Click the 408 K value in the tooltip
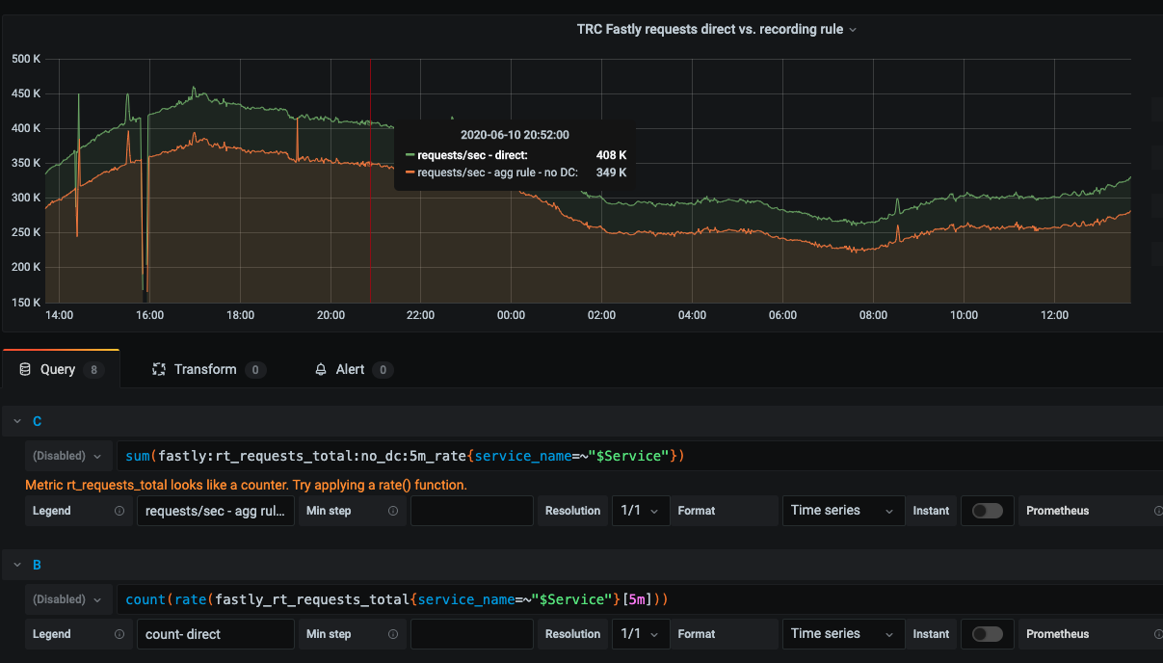Image resolution: width=1163 pixels, height=663 pixels. [x=611, y=155]
